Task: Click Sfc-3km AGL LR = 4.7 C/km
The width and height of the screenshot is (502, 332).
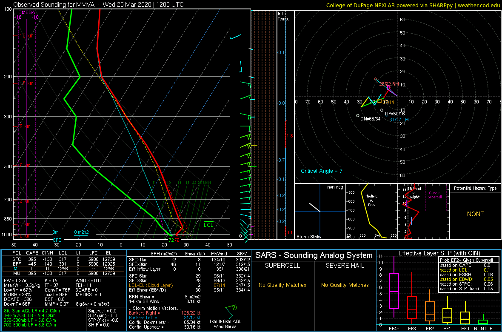Action: point(32,311)
